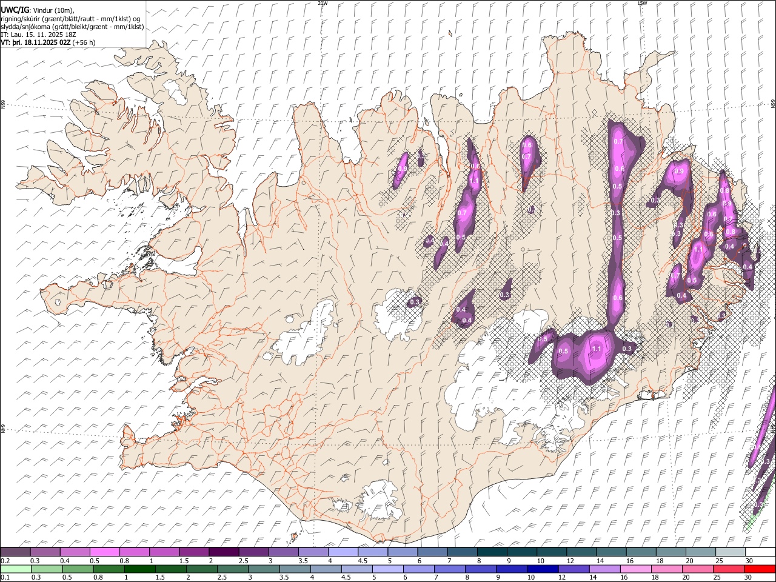Click the 'slydda/snjókoma' header line
The image size is (776, 582).
73,27
